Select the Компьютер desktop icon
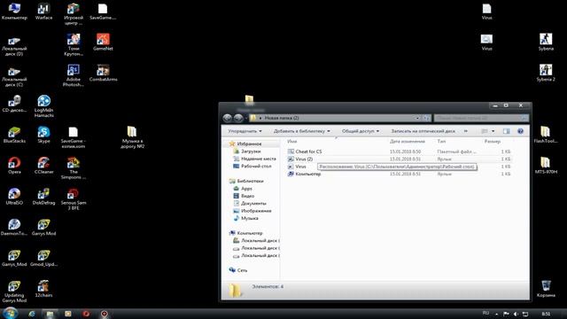This screenshot has width=567, height=319. click(x=14, y=11)
